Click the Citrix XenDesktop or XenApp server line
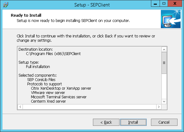Image resolution: width=184 pixels, height=132 pixels. coord(61,88)
